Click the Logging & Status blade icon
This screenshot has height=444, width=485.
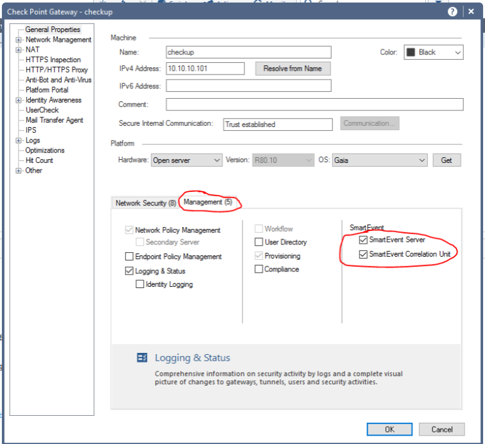click(x=142, y=357)
